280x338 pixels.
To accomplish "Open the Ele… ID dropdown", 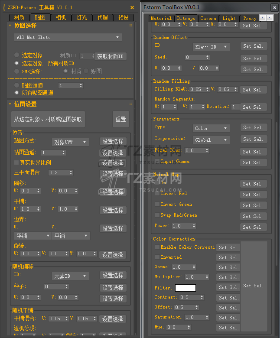I will coord(211,47).
